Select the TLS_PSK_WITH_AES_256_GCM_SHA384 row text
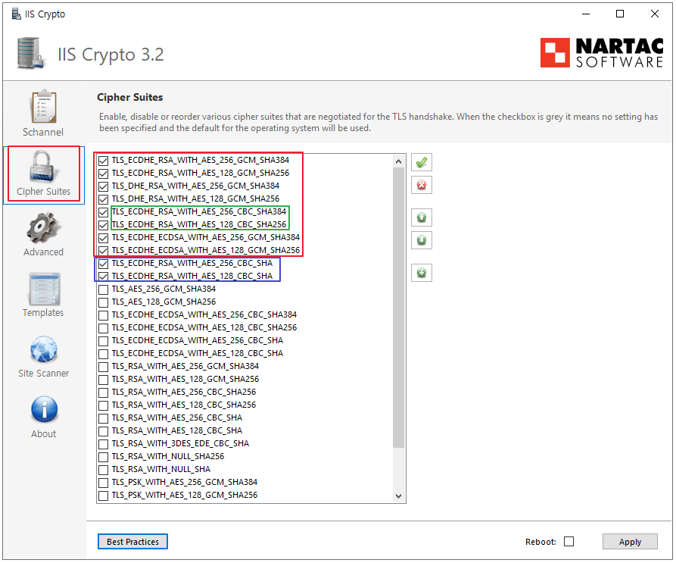Image resolution: width=676 pixels, height=563 pixels. coord(185,483)
